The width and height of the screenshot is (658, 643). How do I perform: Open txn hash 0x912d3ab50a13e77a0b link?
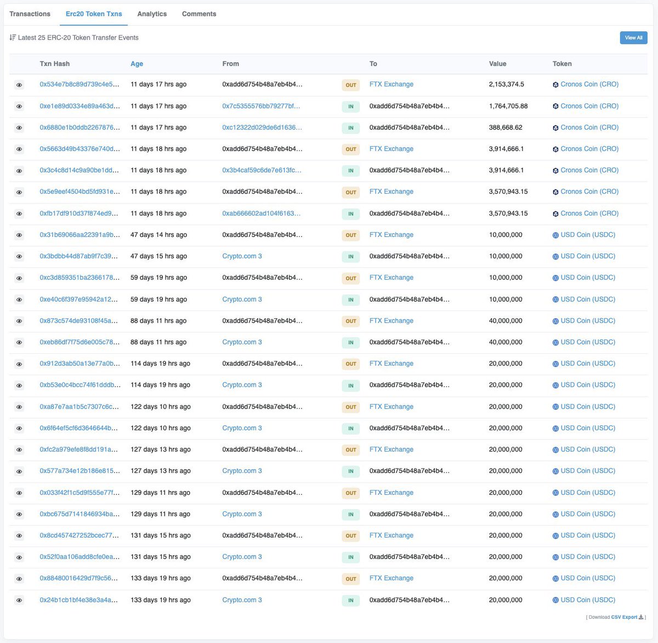pos(80,363)
